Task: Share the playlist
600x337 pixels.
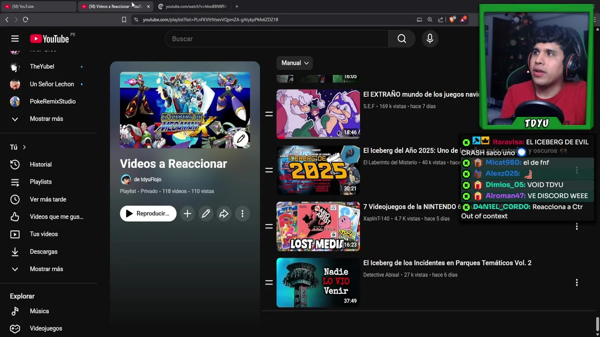Action: click(224, 213)
